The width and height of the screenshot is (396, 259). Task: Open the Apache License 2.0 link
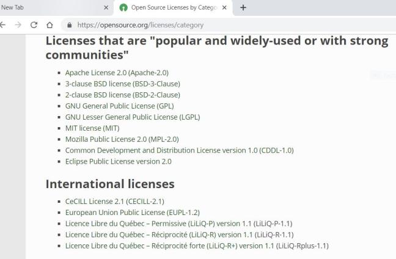(x=117, y=73)
